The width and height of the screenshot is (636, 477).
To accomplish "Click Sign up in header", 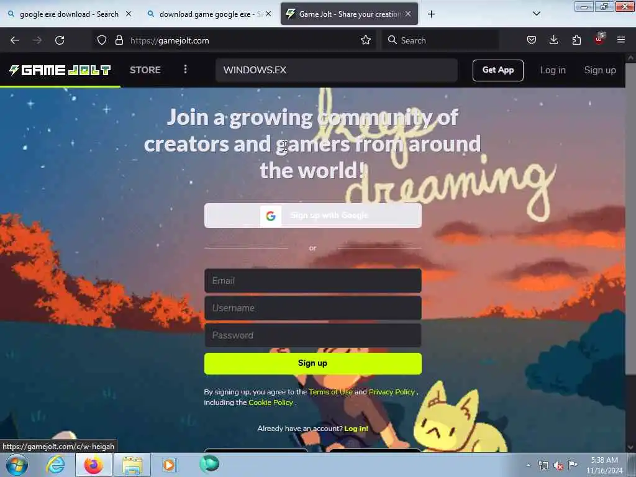I will 600,70.
